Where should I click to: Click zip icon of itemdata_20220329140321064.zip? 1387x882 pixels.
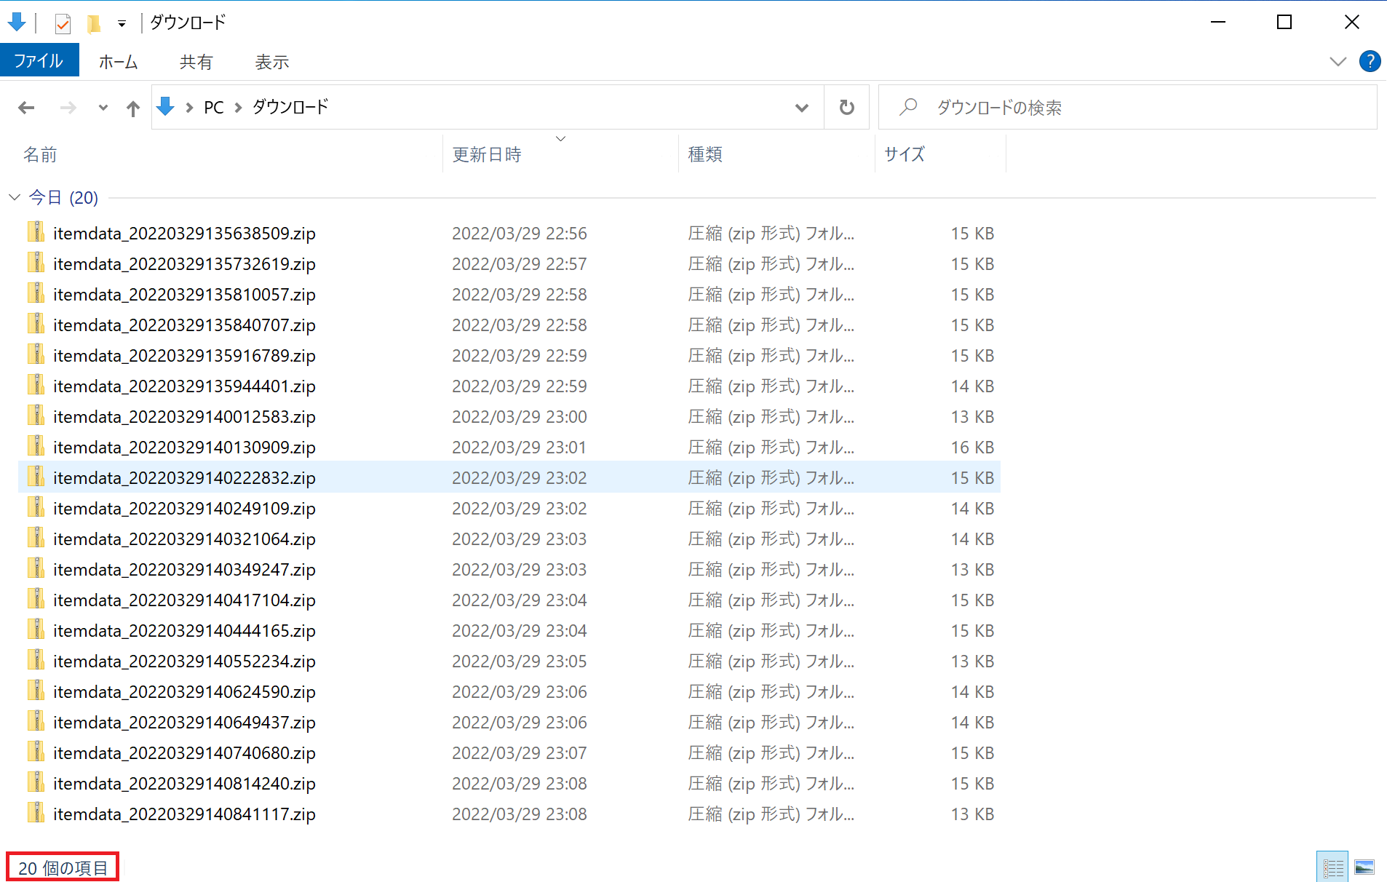point(36,538)
